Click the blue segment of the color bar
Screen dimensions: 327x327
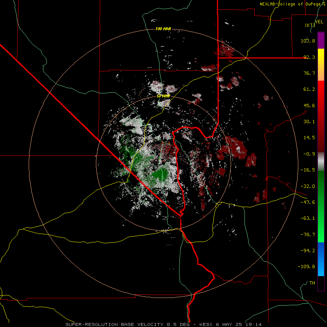coord(321,259)
